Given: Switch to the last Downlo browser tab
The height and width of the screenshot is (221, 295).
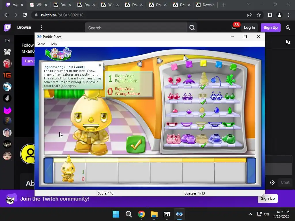Looking at the screenshot, I should 205,5.
